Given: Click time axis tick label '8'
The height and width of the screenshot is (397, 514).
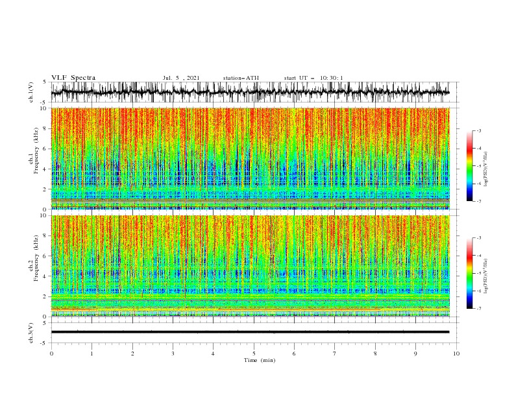Looking at the screenshot, I should coord(375,354).
